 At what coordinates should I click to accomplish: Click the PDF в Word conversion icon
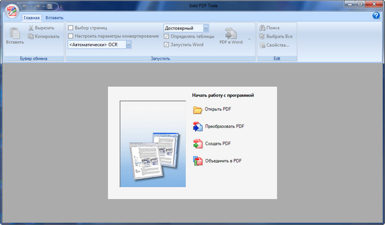(230, 33)
